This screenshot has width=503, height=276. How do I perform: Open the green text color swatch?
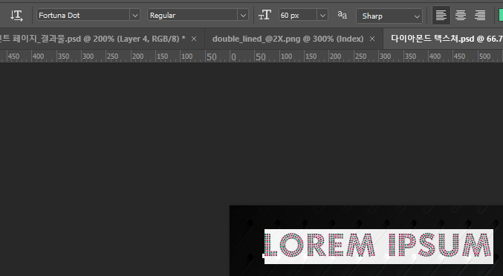501,15
